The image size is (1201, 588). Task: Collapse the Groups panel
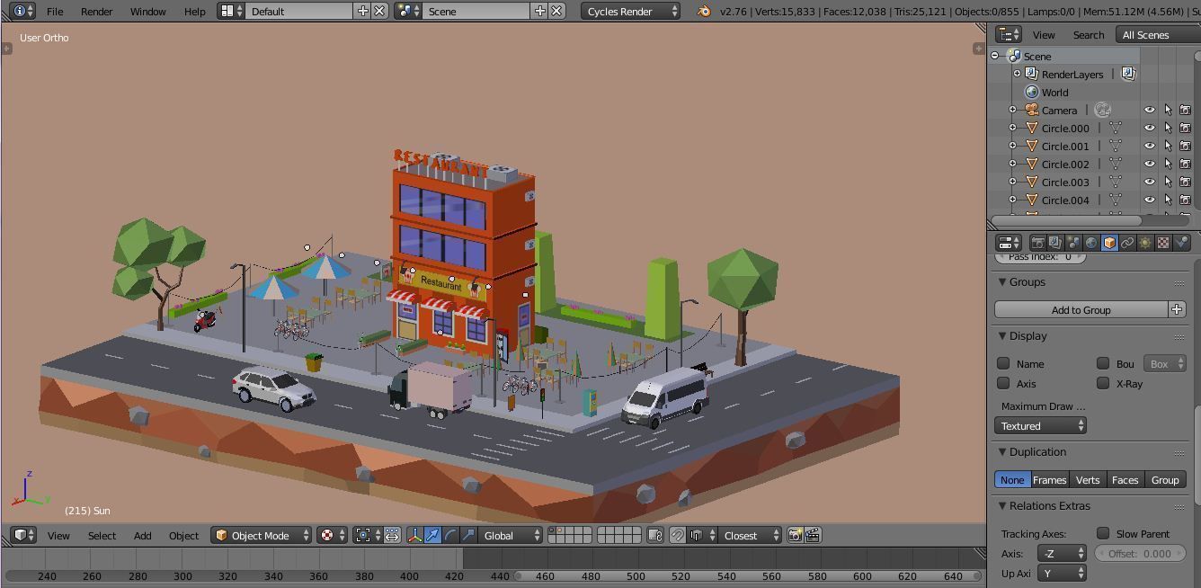(x=1002, y=281)
